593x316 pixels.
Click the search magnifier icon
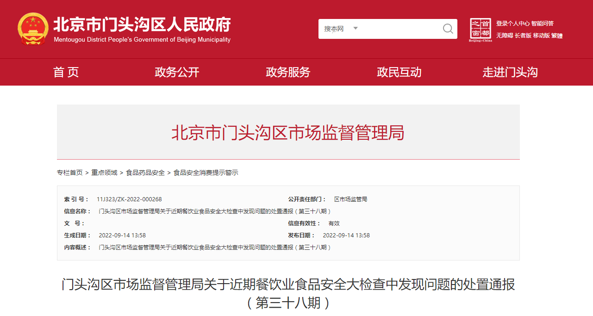click(x=448, y=29)
